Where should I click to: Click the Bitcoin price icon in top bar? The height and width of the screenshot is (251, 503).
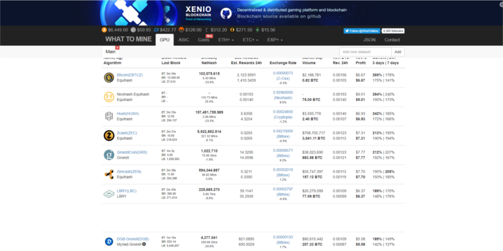[x=104, y=29]
